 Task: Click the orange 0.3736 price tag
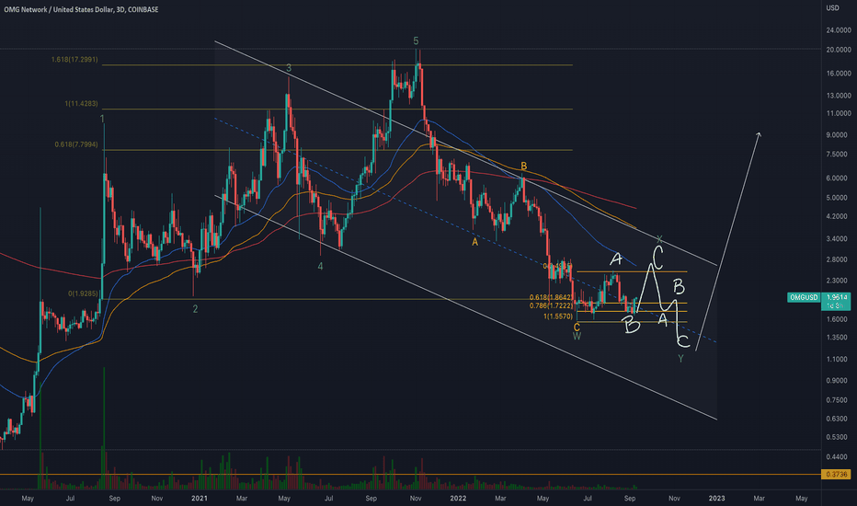pyautogui.click(x=836, y=475)
